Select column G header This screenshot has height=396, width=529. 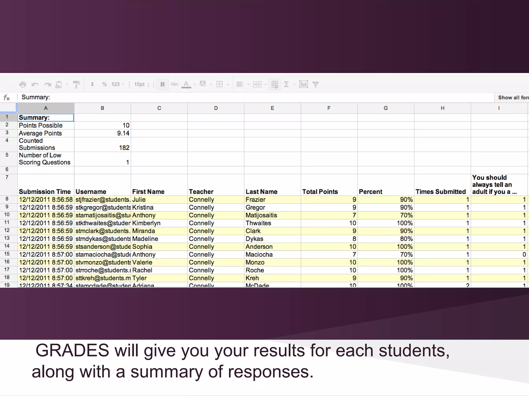(x=386, y=108)
